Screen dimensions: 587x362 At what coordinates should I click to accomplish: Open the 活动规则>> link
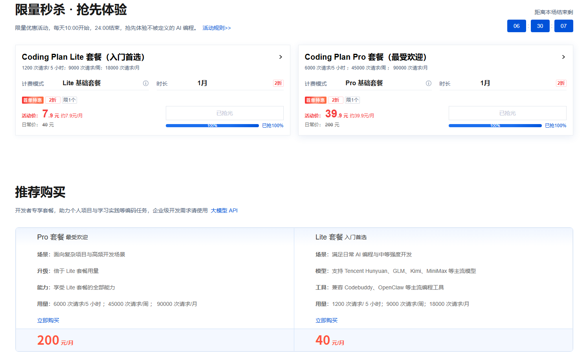tap(216, 28)
